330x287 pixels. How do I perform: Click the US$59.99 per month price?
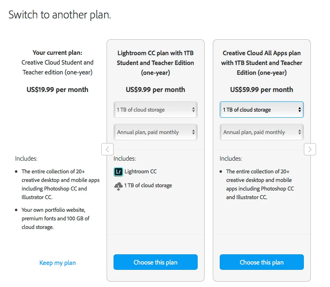pyautogui.click(x=261, y=90)
